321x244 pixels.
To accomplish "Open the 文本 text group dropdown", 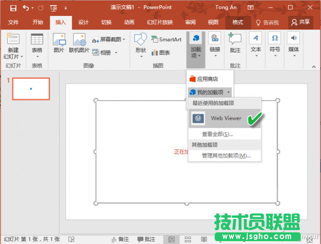I will pyautogui.click(x=256, y=45).
